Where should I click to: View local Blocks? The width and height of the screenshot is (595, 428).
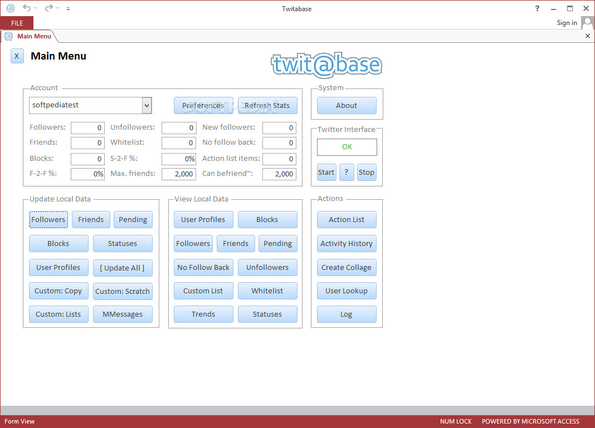267,220
